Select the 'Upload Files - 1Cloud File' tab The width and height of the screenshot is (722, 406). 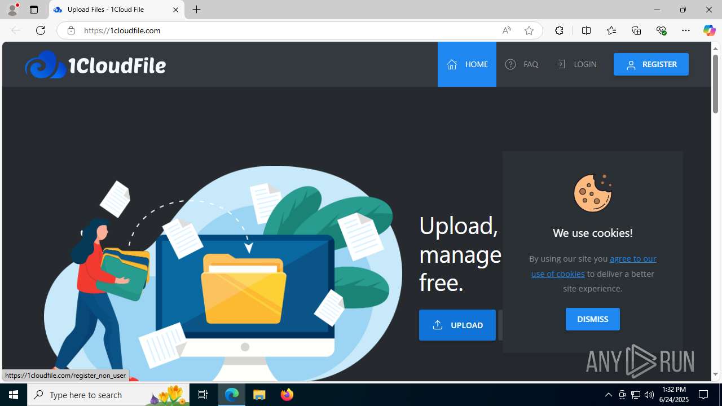point(117,10)
